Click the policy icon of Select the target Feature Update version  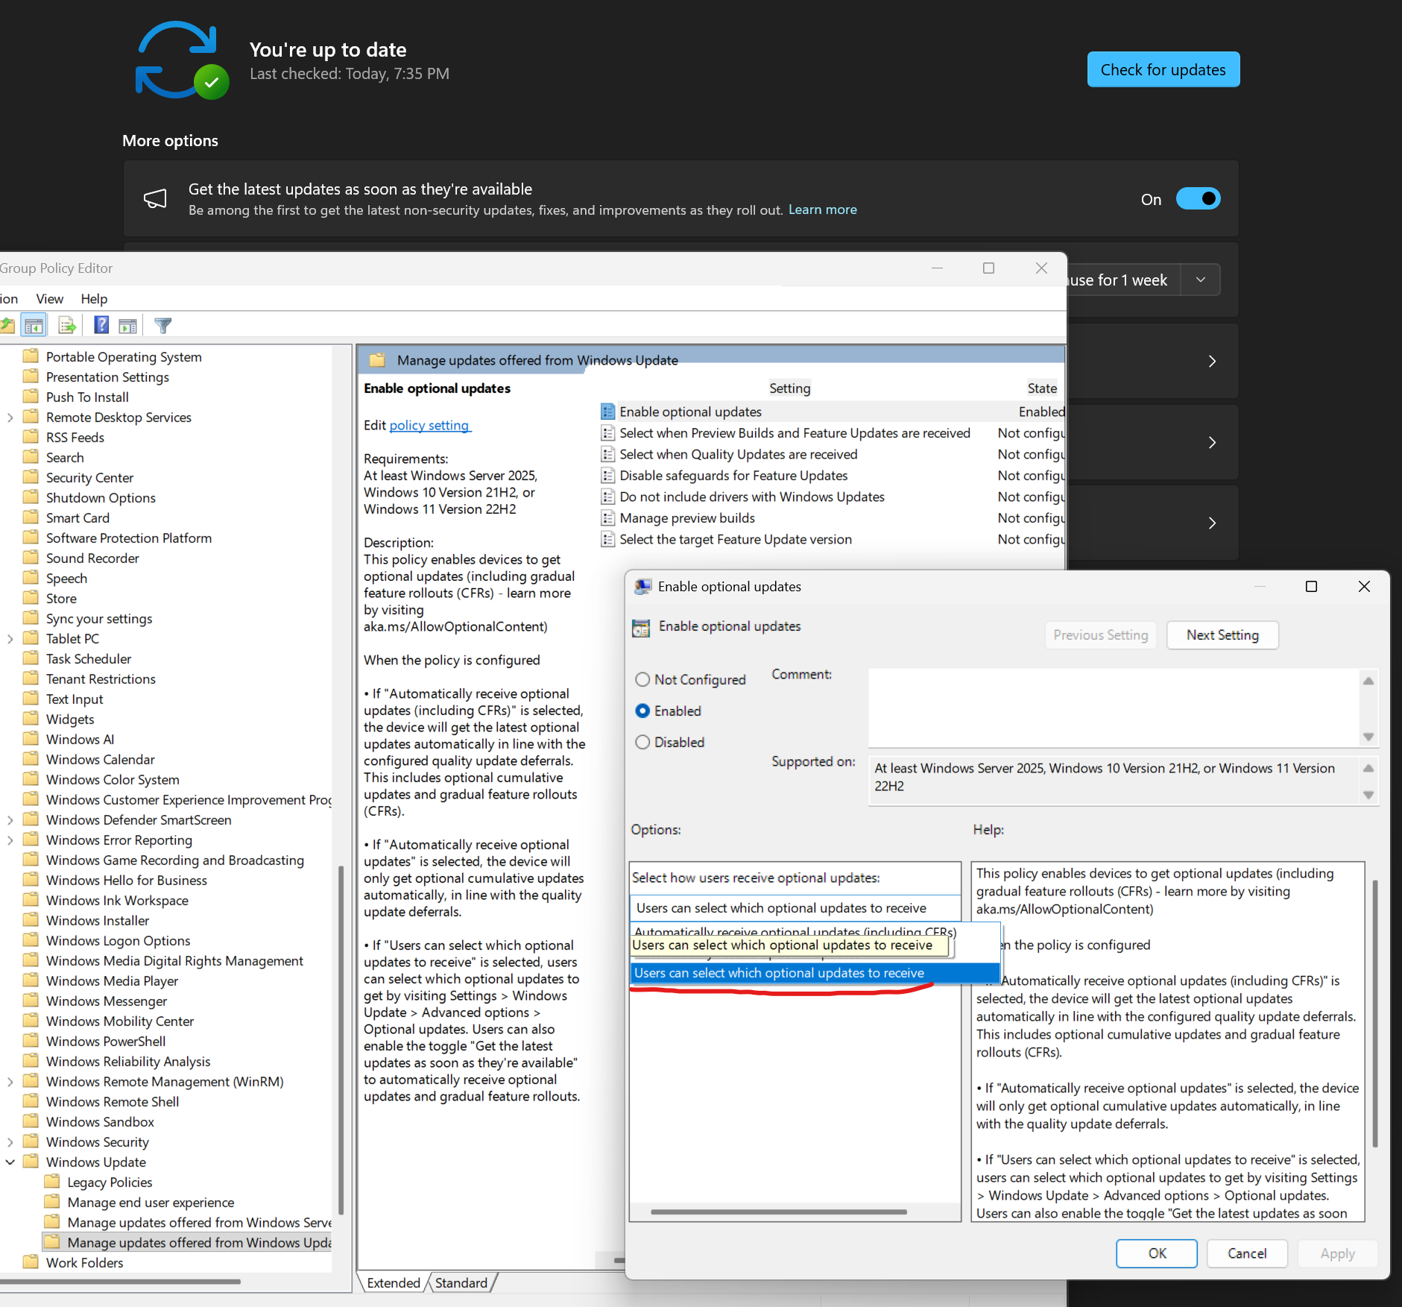[x=608, y=539]
